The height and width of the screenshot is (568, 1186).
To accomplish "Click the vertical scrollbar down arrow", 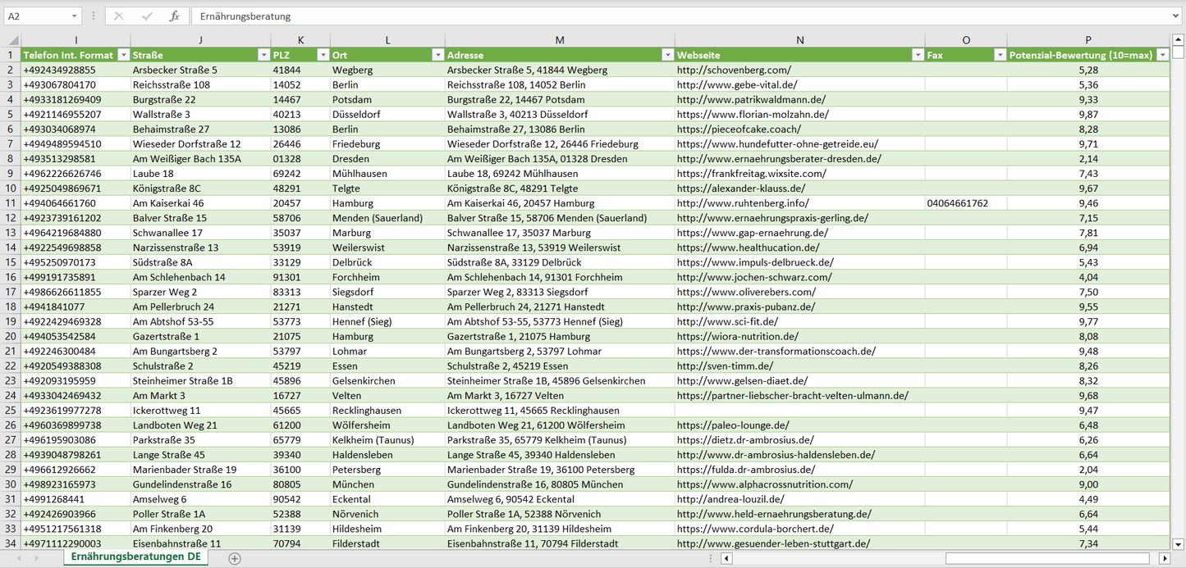I will click(1179, 543).
